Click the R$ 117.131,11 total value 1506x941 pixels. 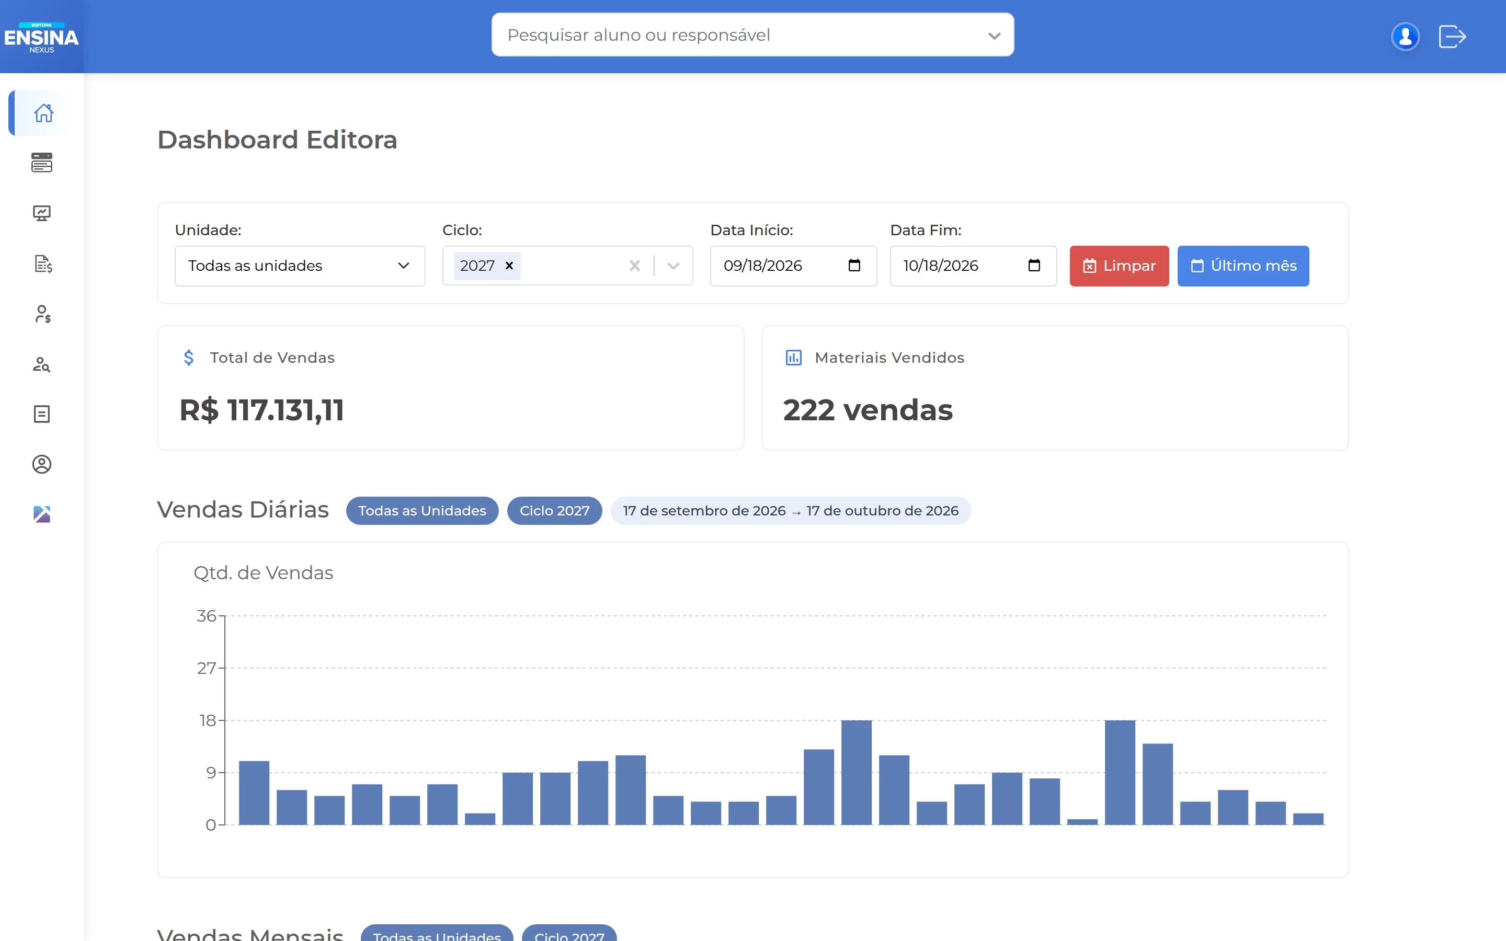click(261, 410)
